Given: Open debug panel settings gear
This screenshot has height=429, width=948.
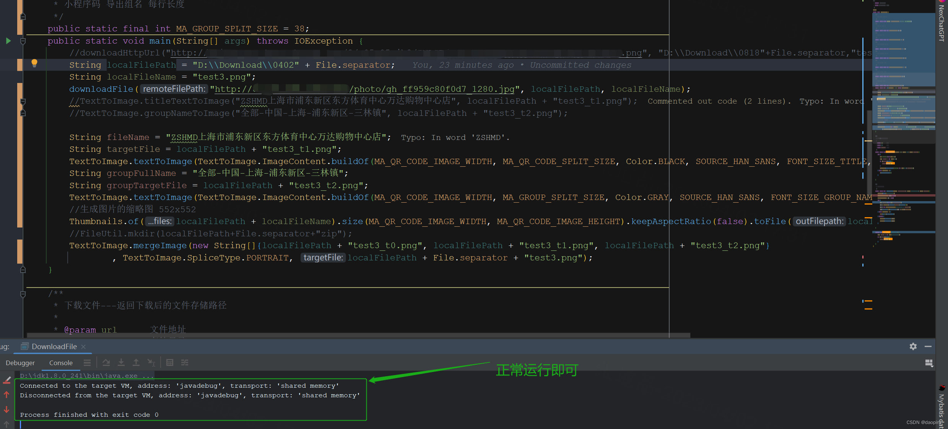Looking at the screenshot, I should (x=913, y=346).
